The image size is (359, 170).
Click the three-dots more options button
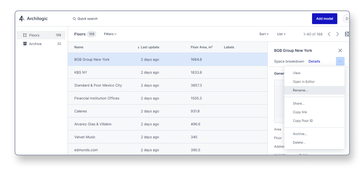coord(340,61)
